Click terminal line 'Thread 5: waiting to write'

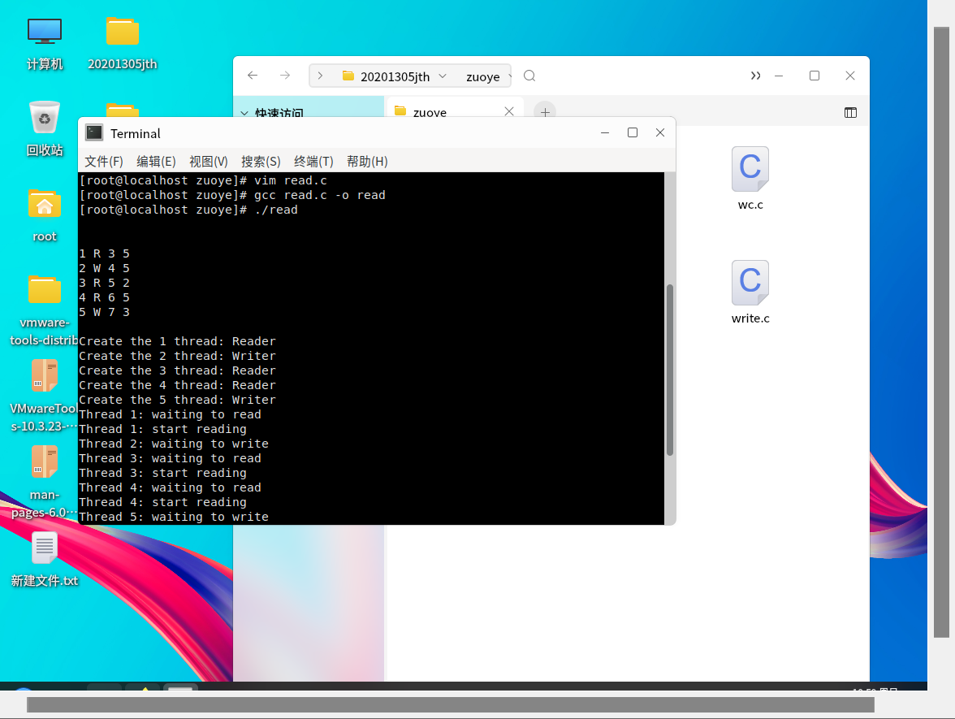pyautogui.click(x=174, y=517)
